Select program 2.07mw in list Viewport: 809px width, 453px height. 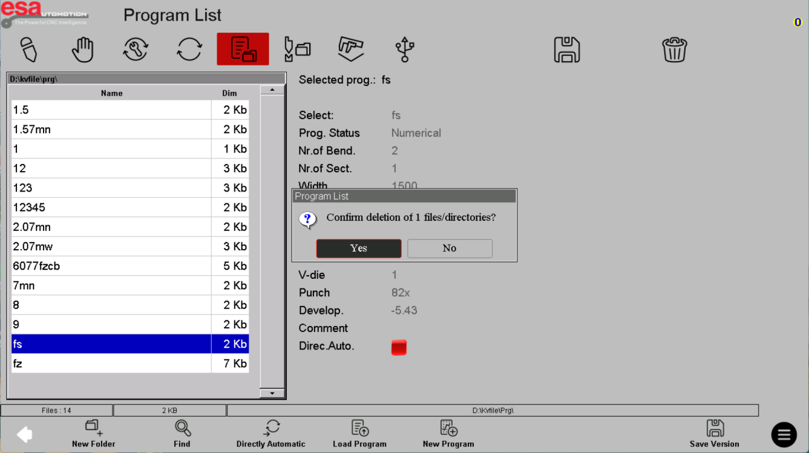tap(130, 246)
